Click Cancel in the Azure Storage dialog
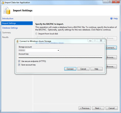The width and height of the screenshot is (121, 113). click(x=83, y=69)
